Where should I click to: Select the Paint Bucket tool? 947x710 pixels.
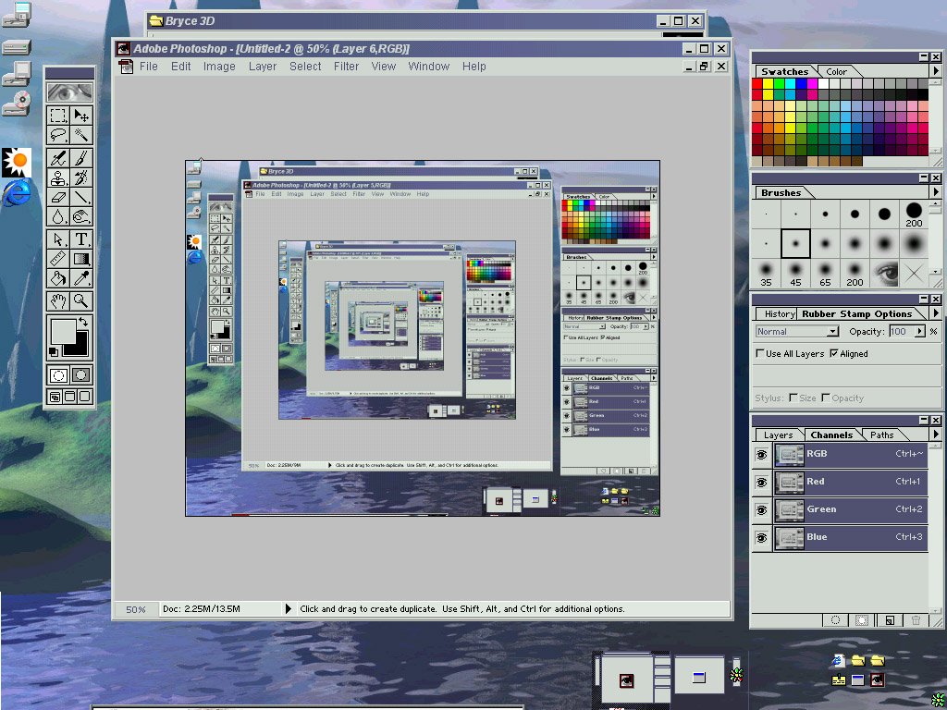[x=58, y=278]
